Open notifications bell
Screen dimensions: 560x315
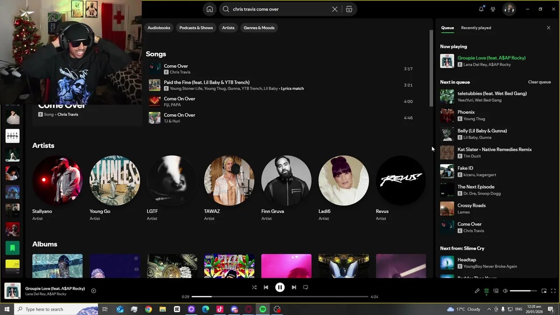[481, 9]
